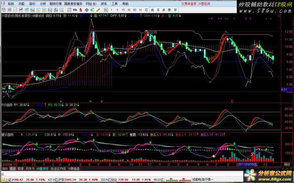Click the green arrow import icon
This screenshot has width=294, height=183.
[92, 10]
